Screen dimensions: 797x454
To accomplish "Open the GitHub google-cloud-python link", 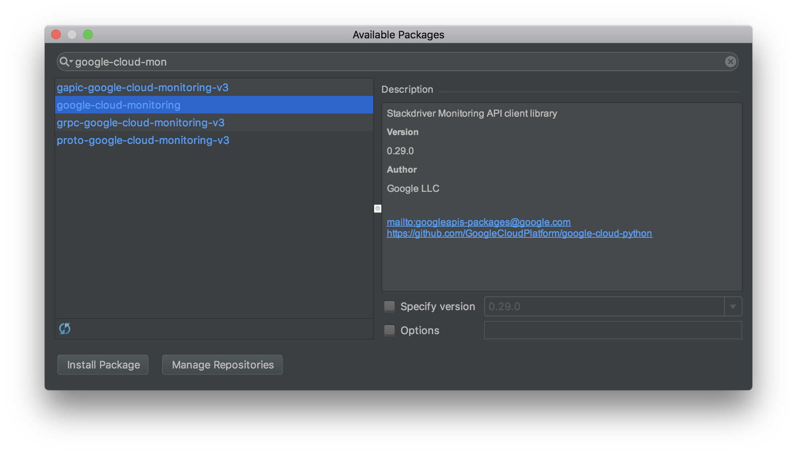I will tap(519, 233).
